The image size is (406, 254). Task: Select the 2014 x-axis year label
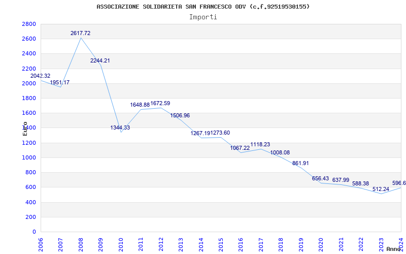[x=201, y=245]
